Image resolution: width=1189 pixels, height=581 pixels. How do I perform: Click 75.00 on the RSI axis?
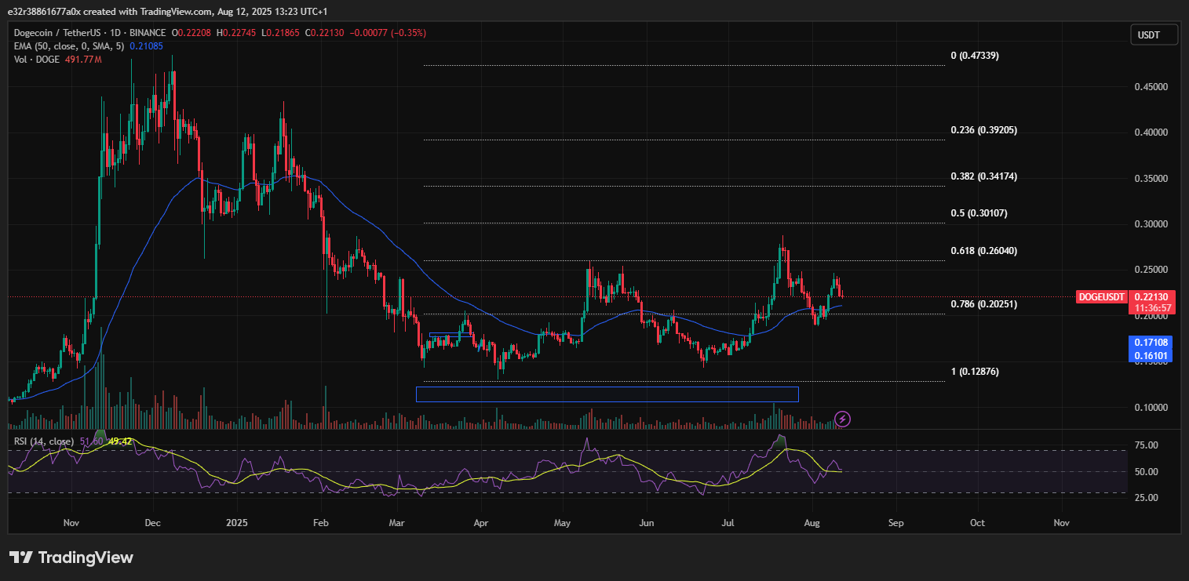(1145, 445)
